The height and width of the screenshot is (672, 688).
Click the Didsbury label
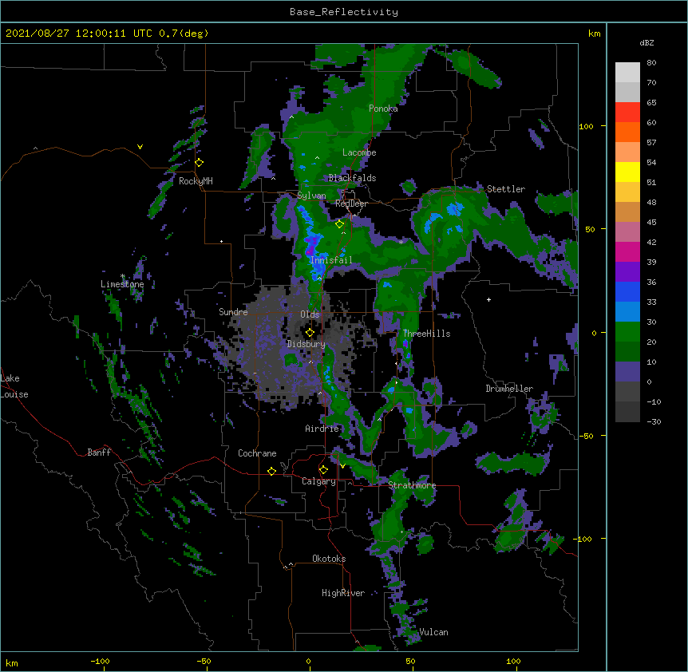click(x=306, y=344)
